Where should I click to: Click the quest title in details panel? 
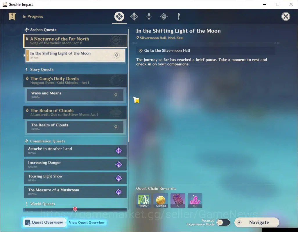pyautogui.click(x=178, y=31)
